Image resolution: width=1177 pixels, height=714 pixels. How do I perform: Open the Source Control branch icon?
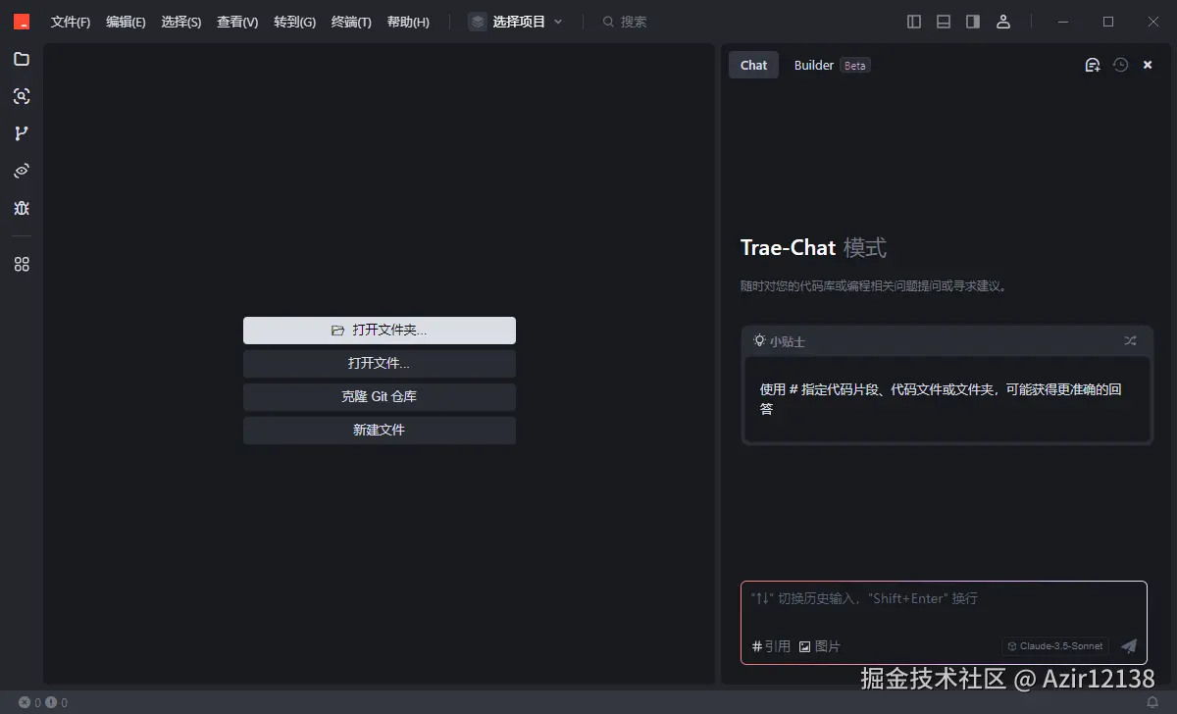(22, 133)
